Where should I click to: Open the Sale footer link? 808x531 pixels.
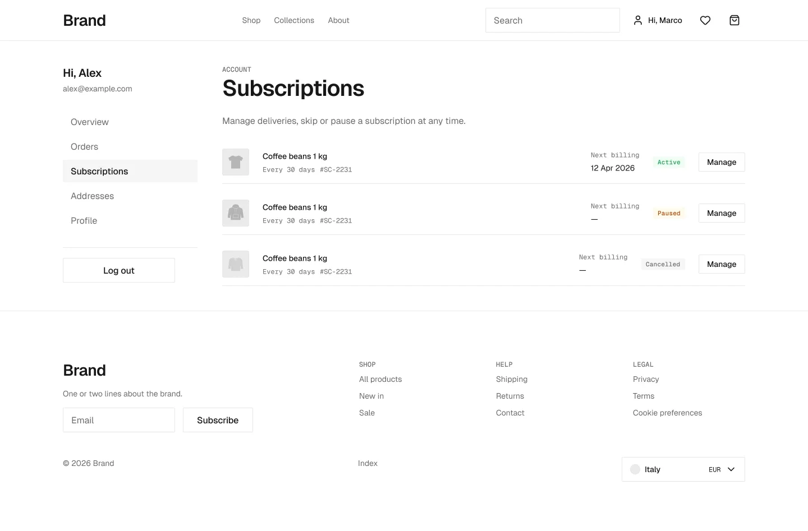click(x=367, y=413)
